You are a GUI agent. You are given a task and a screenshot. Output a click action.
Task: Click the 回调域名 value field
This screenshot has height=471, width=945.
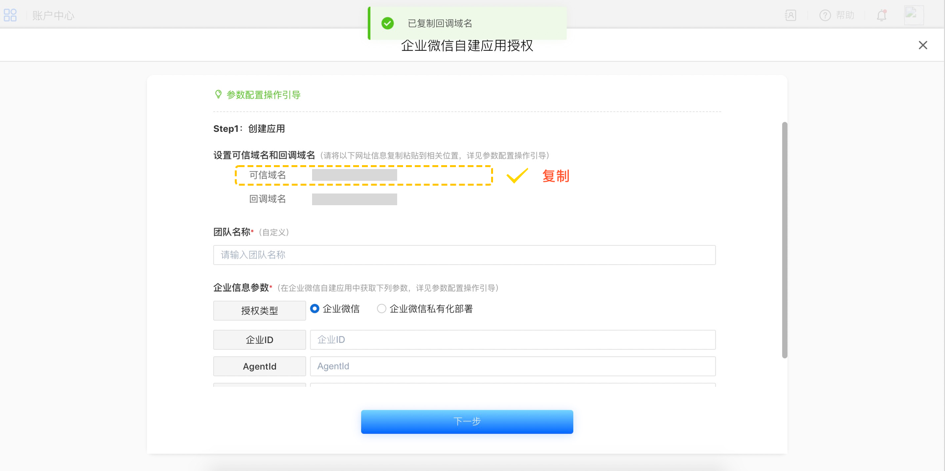tap(355, 199)
